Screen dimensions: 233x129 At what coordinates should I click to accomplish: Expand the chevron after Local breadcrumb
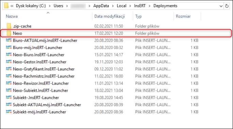[130, 6]
